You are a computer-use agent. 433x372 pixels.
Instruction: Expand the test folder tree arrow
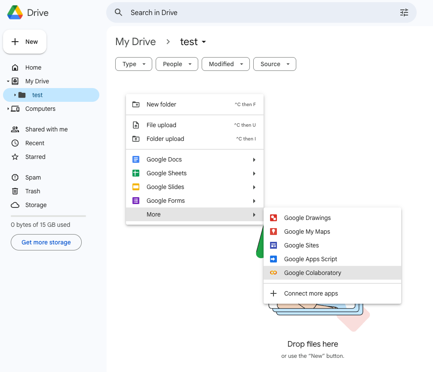tap(15, 95)
